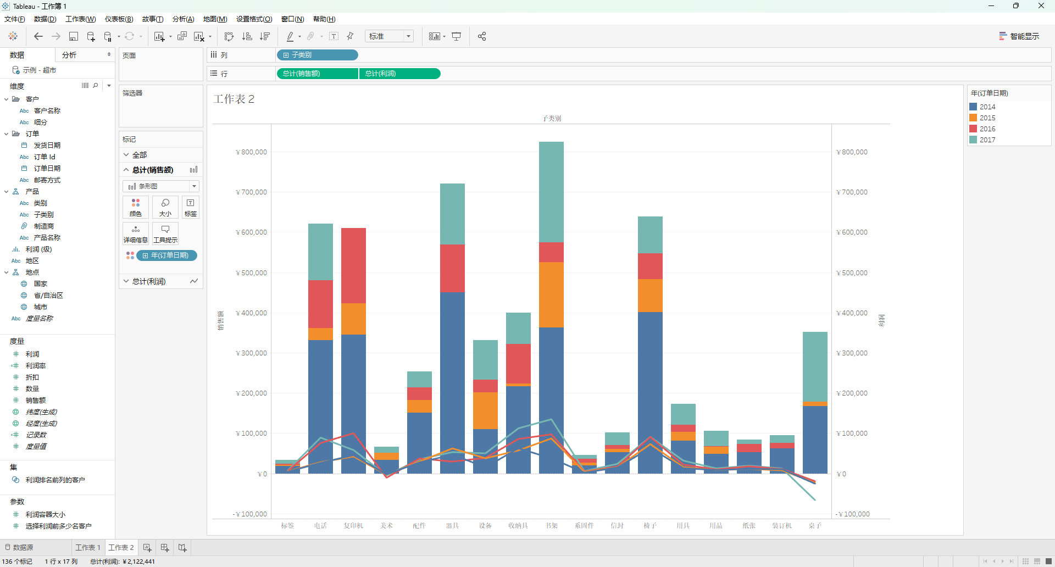This screenshot has width=1055, height=567.
Task: Click the 2016 red legend swatch
Action: (973, 129)
